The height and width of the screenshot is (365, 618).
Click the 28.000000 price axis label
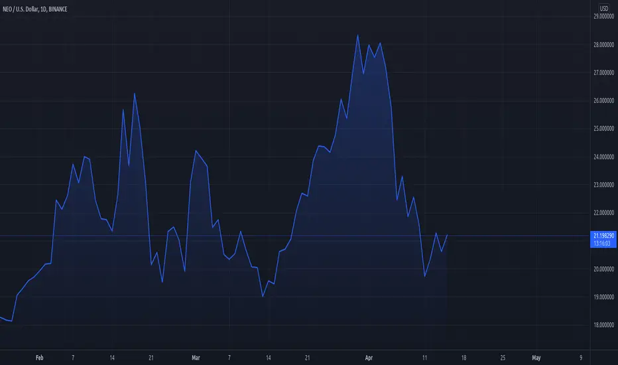603,44
